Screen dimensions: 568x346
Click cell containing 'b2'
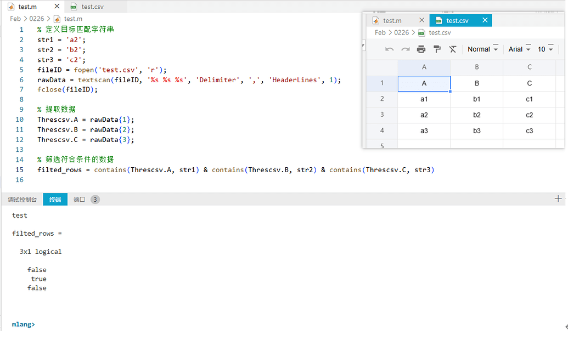(477, 115)
